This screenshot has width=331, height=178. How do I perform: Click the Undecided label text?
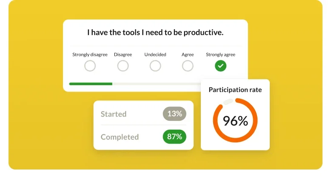pyautogui.click(x=155, y=55)
